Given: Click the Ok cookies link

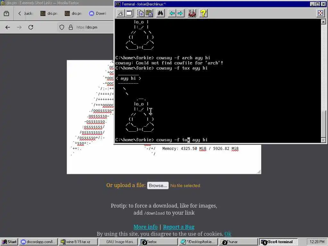Looking at the screenshot, I should [228, 234].
